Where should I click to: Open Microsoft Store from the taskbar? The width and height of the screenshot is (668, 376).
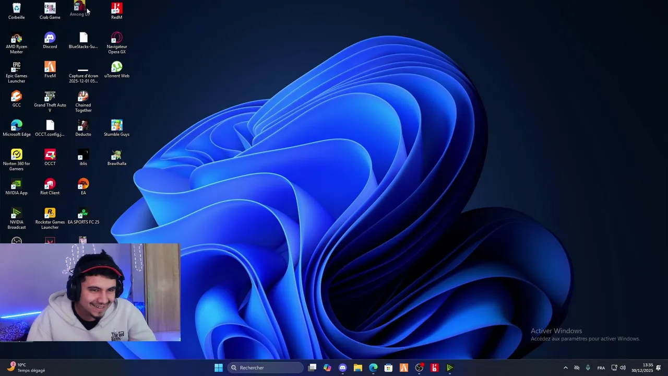tap(388, 368)
